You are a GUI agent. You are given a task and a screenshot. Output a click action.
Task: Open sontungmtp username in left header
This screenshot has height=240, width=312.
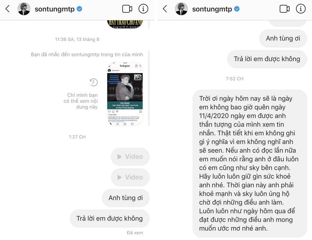pyautogui.click(x=54, y=9)
